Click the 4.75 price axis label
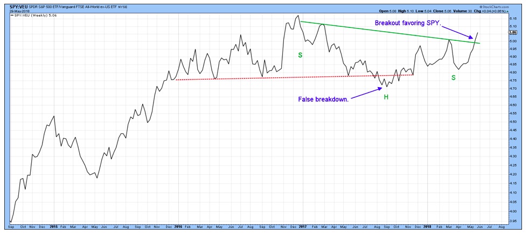 pos(512,81)
